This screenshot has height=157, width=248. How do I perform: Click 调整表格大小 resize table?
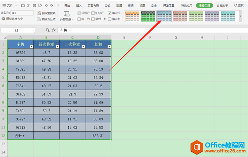point(12,19)
